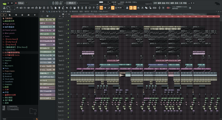Open the audio recording microphone icon
Image resolution: width=222 pixels, height=120 pixels.
coord(86,8)
